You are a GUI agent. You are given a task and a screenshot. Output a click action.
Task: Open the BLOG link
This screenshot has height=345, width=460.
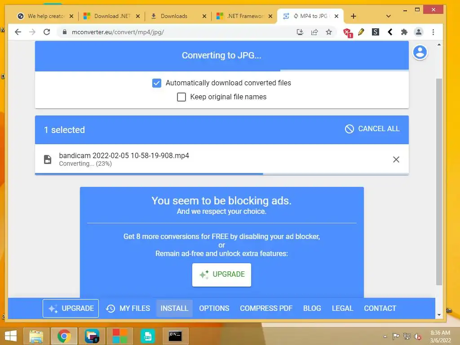[x=312, y=308]
